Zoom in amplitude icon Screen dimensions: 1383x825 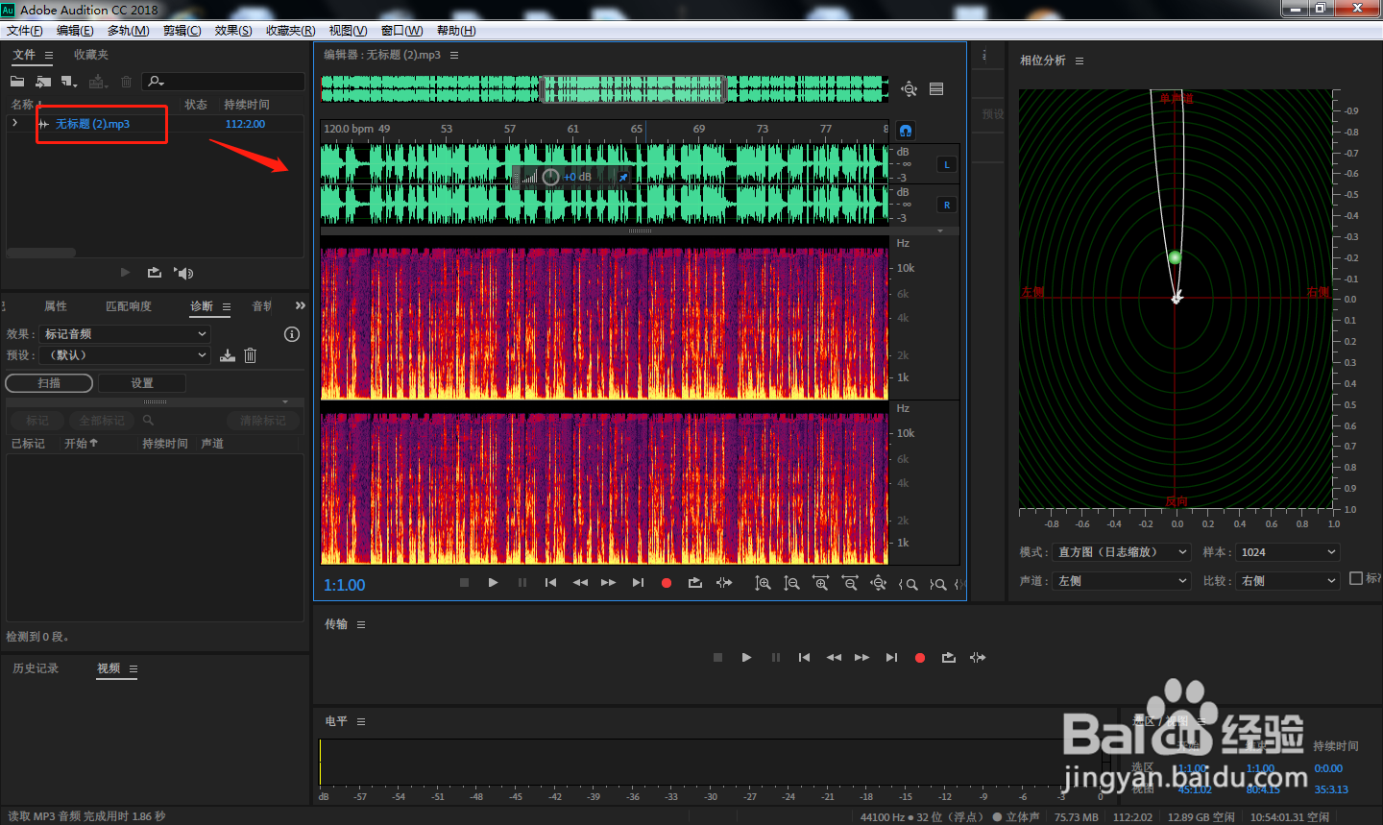763,583
